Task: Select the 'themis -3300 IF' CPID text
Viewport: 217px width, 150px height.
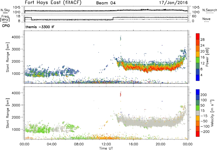Action: click(x=40, y=27)
